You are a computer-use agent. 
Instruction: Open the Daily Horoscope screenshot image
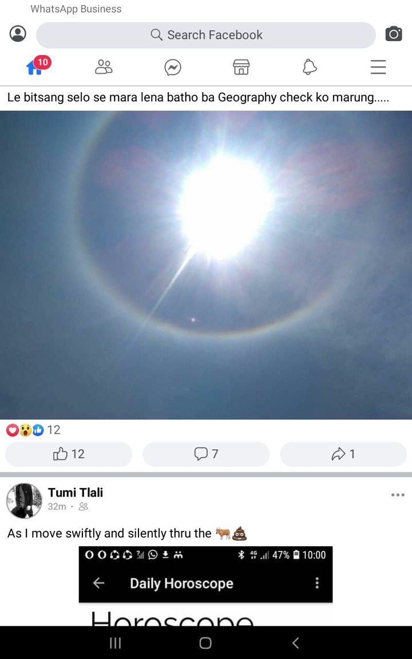click(205, 586)
